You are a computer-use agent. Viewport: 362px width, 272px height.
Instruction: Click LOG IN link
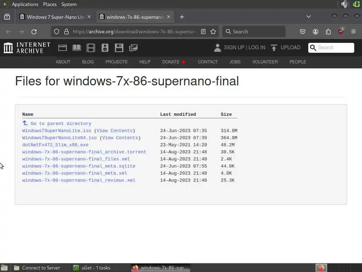point(257,47)
